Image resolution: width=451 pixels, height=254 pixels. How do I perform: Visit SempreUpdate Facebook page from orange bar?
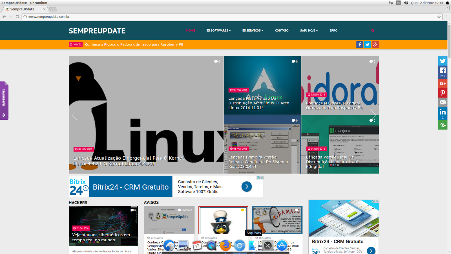tap(360, 45)
